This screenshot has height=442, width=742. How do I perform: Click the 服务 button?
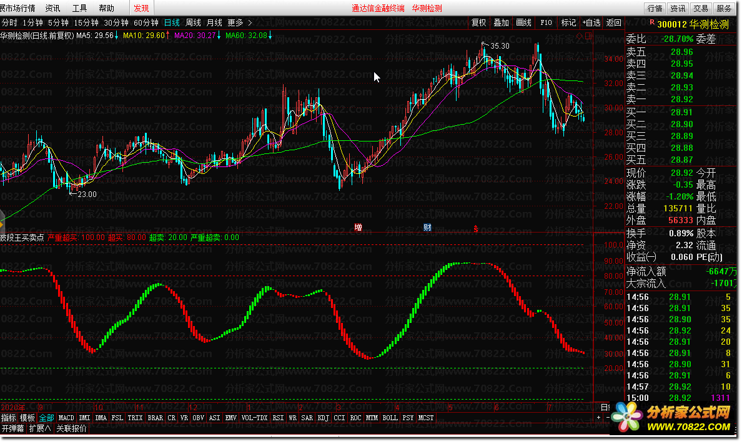(x=724, y=9)
